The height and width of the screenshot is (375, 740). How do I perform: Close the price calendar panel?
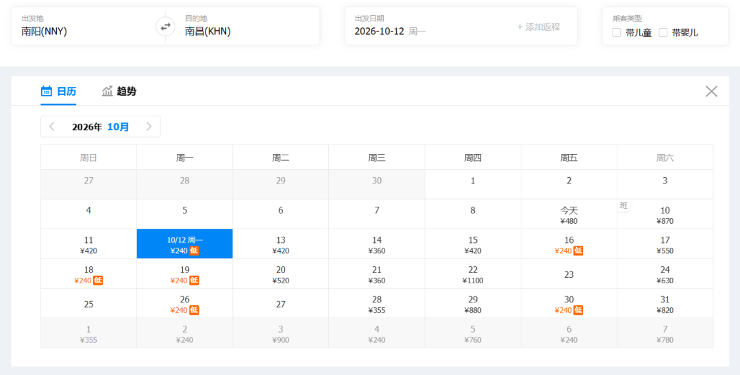point(711,92)
